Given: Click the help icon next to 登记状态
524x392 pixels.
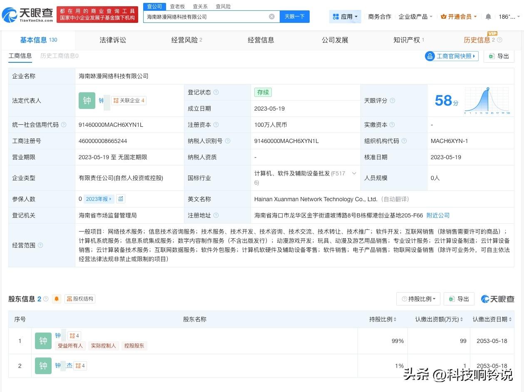Looking at the screenshot, I should 216,92.
